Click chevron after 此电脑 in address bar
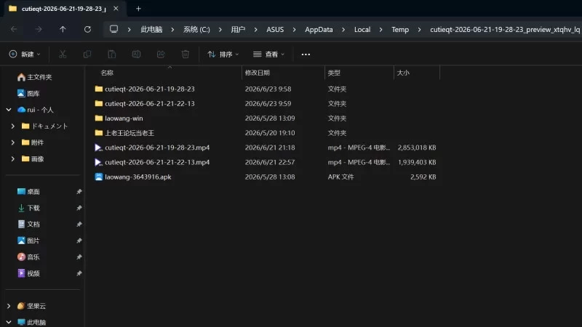This screenshot has height=327, width=582. [172, 29]
